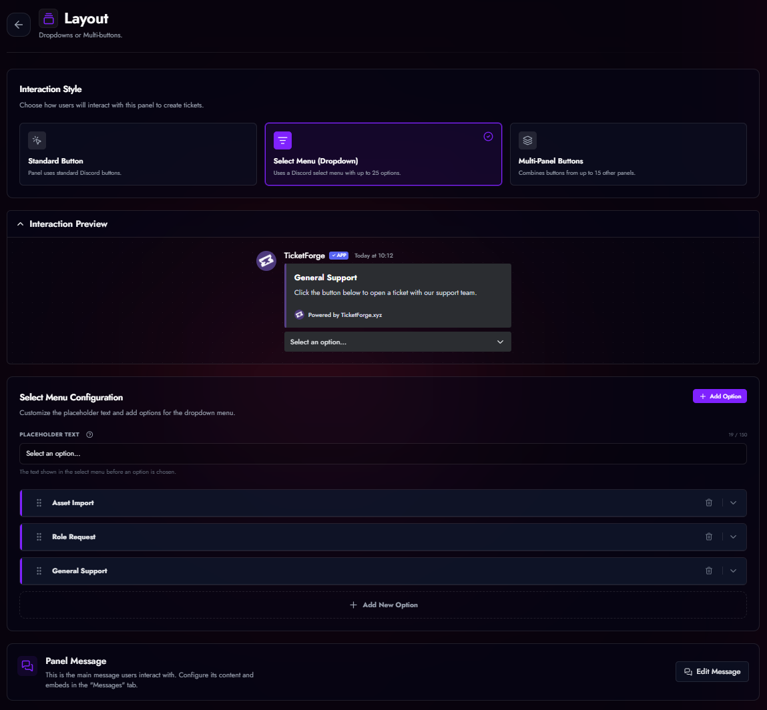Viewport: 767px width, 710px height.
Task: Click the cursor icon on Standard Button card
Action: [x=37, y=140]
